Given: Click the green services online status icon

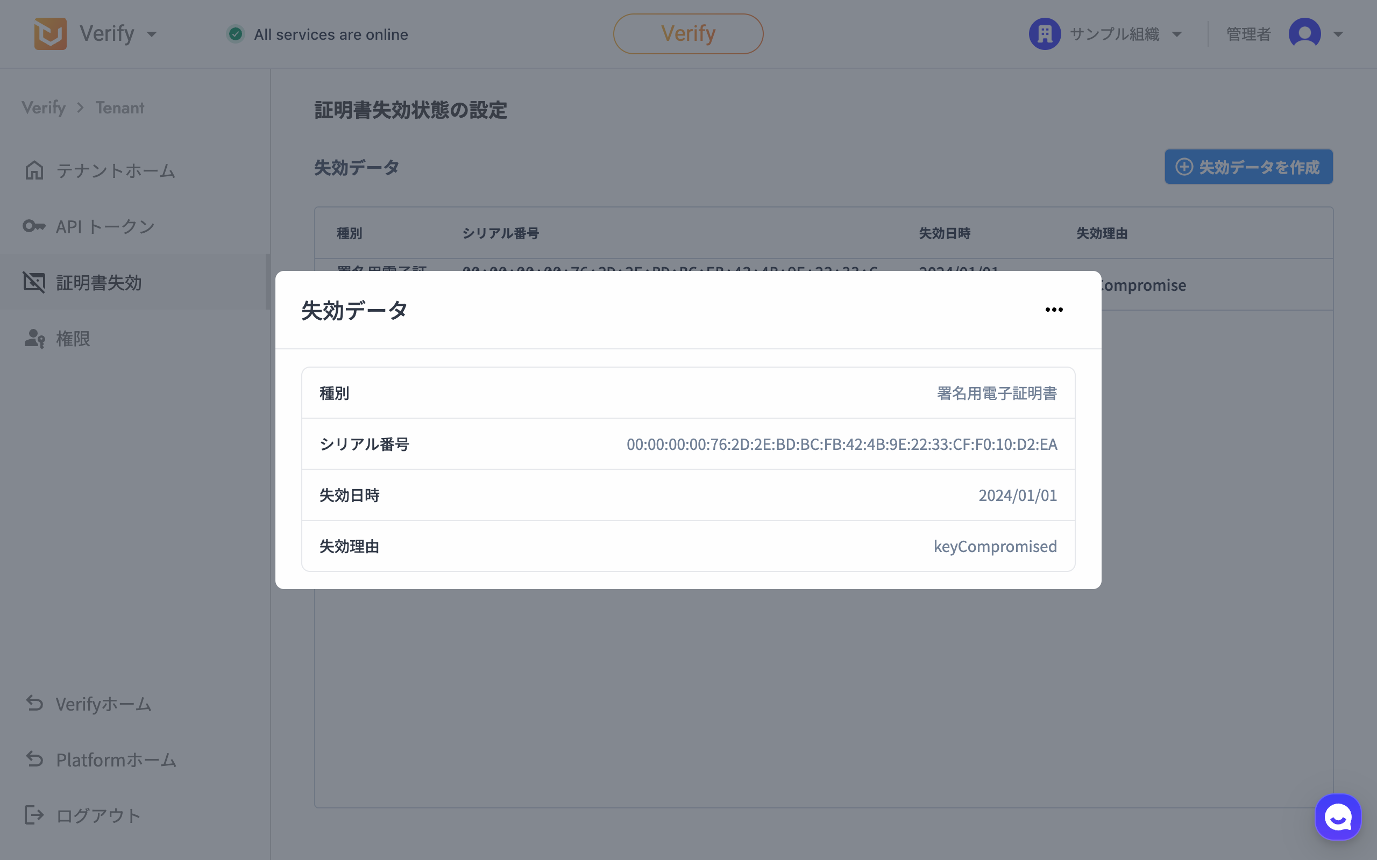Looking at the screenshot, I should [236, 34].
